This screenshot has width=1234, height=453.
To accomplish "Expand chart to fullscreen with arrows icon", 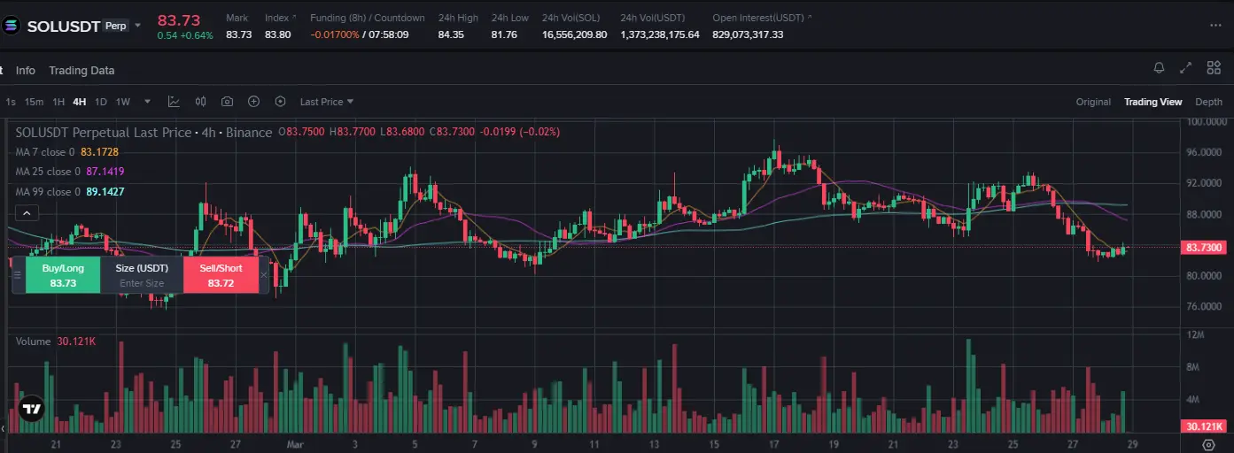I will click(x=1186, y=68).
